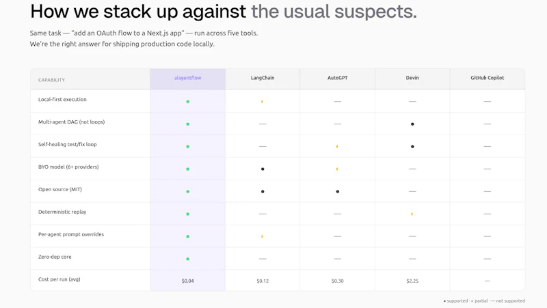The height and width of the screenshot is (308, 547).
Task: Click aiagentflow green dot for Local-first execution
Action: [x=187, y=101]
